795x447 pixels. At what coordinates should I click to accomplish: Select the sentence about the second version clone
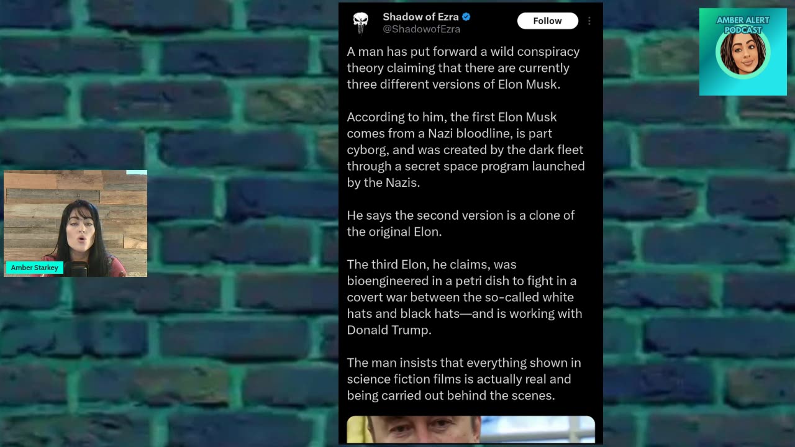461,223
